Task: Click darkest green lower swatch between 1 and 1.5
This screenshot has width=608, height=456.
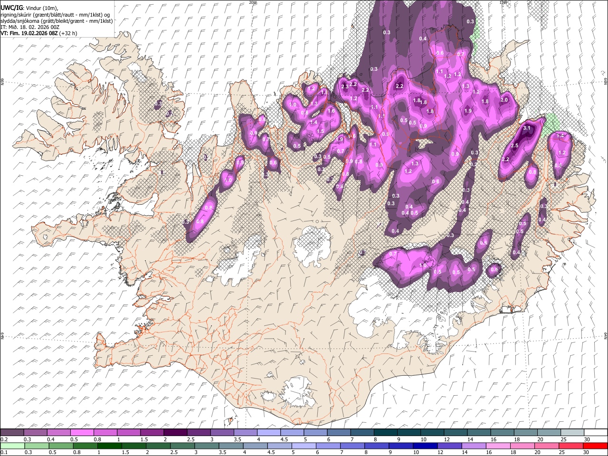Action: [x=109, y=446]
